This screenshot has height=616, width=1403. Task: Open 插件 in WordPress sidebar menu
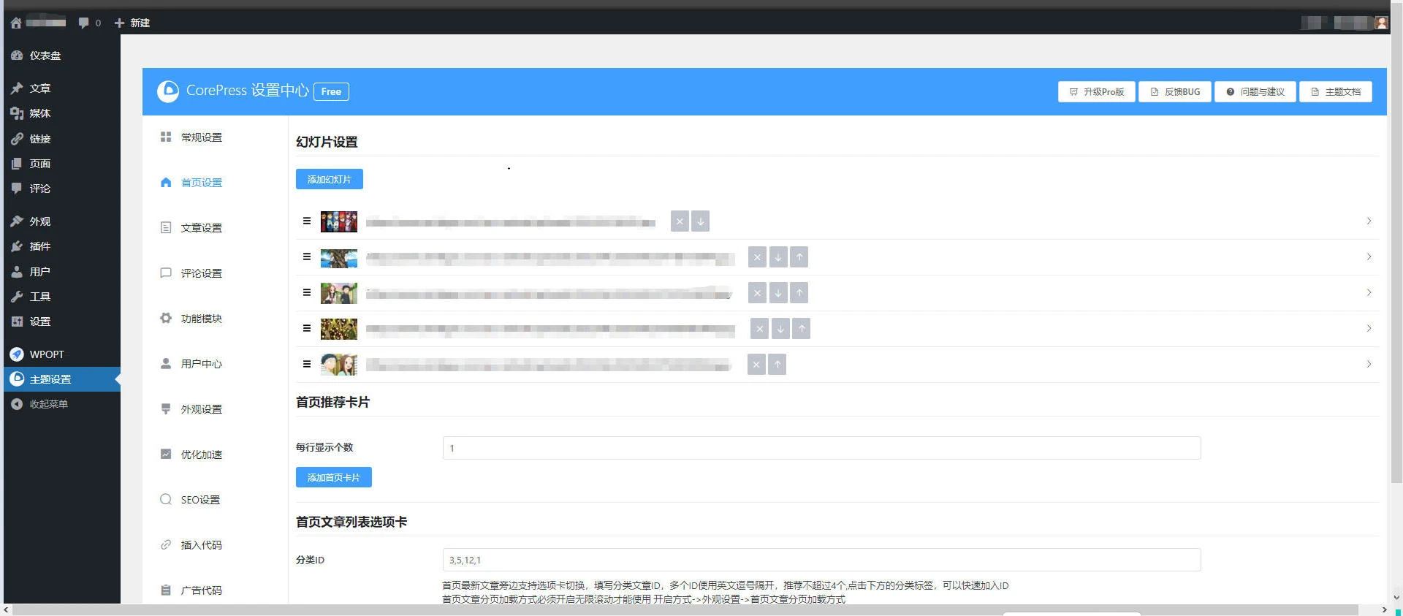(39, 246)
